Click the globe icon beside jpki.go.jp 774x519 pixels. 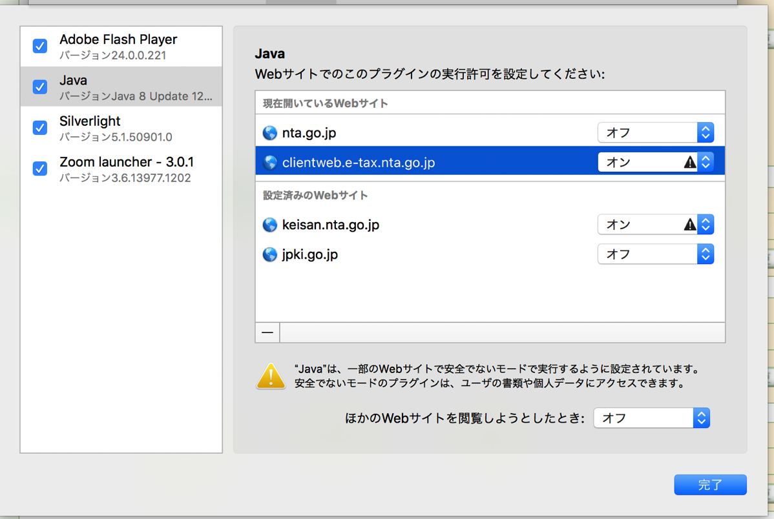(x=270, y=254)
